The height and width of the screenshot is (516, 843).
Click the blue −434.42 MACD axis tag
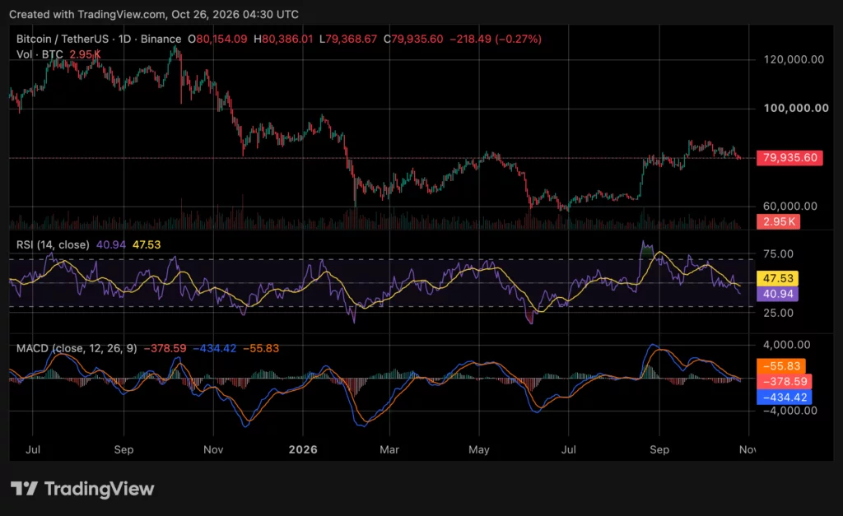coord(785,397)
